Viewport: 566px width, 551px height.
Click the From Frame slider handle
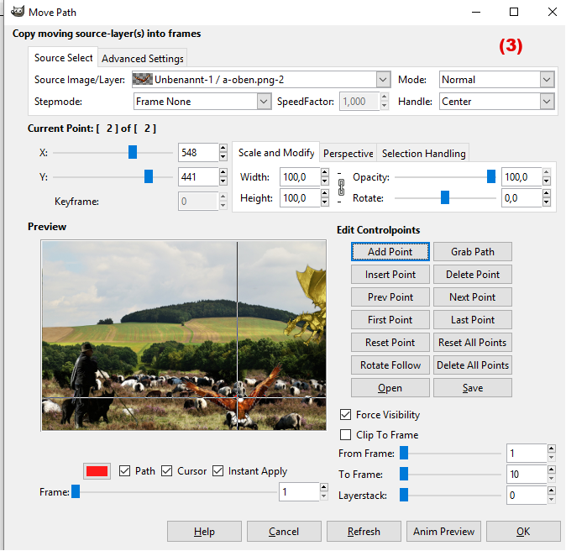coord(404,454)
